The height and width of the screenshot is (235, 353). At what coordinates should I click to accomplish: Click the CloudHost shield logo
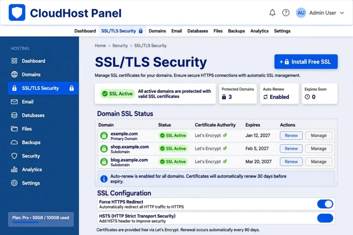tap(17, 12)
